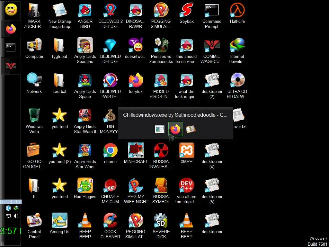Select the window icon in task switcher

coord(160,129)
